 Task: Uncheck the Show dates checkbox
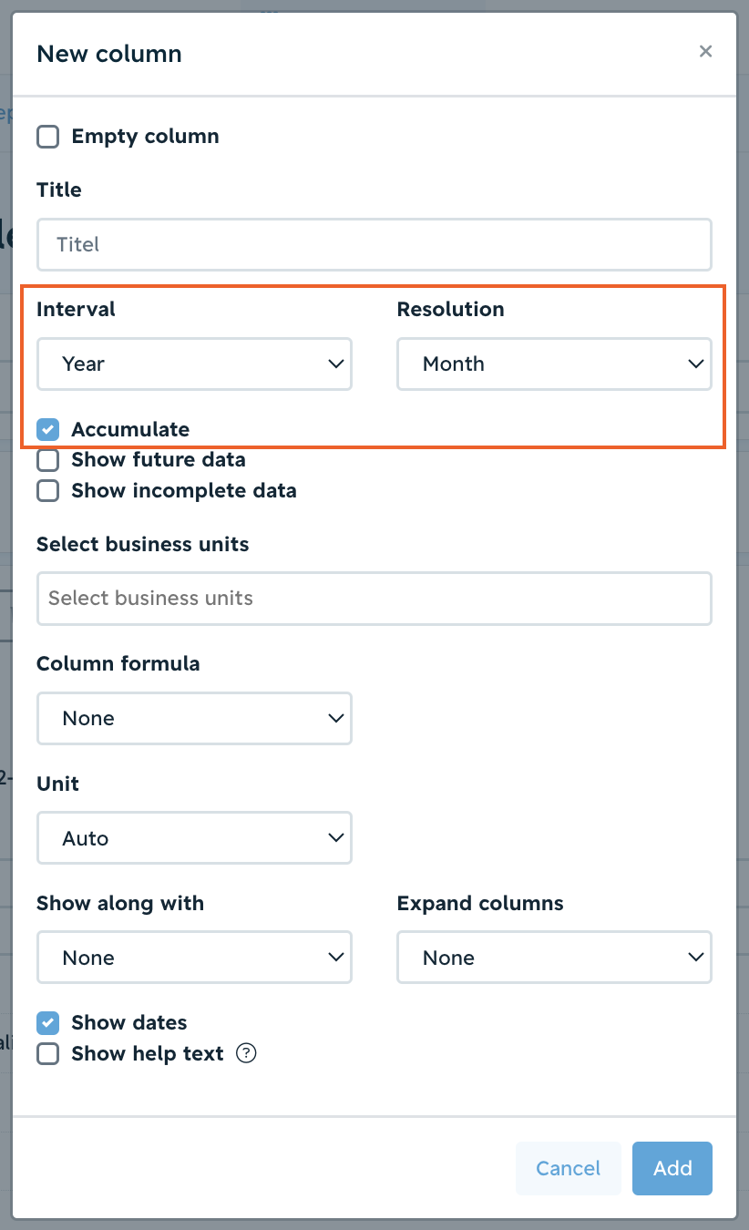[x=47, y=1022]
